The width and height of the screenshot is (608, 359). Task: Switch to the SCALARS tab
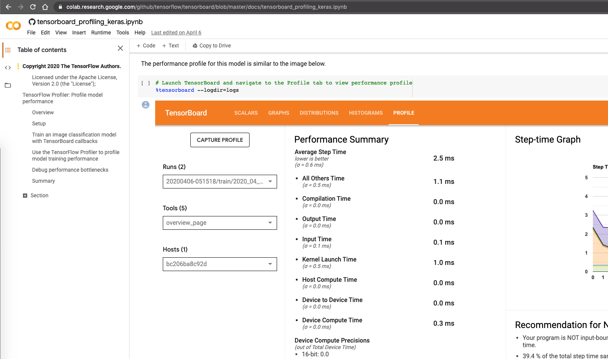[x=246, y=113]
